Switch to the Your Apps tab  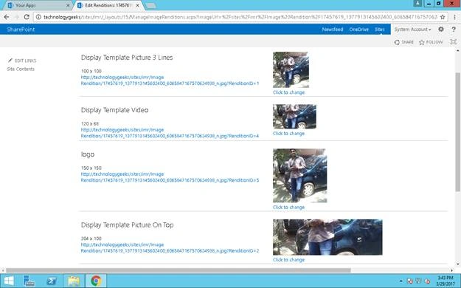pos(38,5)
